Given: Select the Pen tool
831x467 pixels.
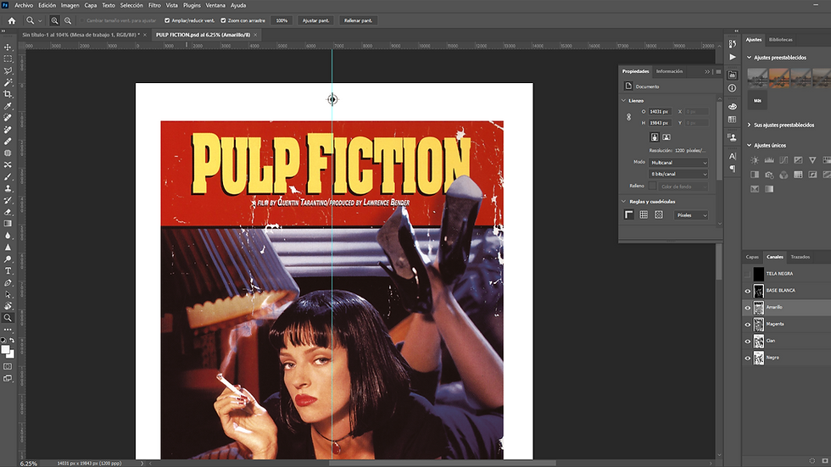Looking at the screenshot, I should tap(8, 283).
